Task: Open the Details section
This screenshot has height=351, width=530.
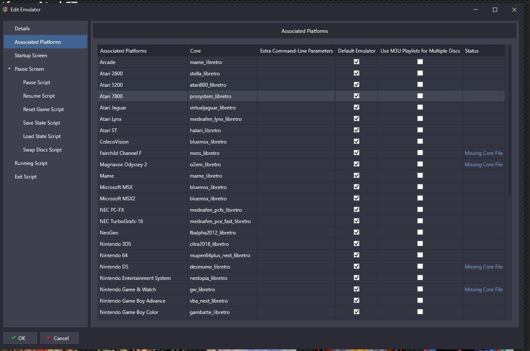Action: [45, 29]
